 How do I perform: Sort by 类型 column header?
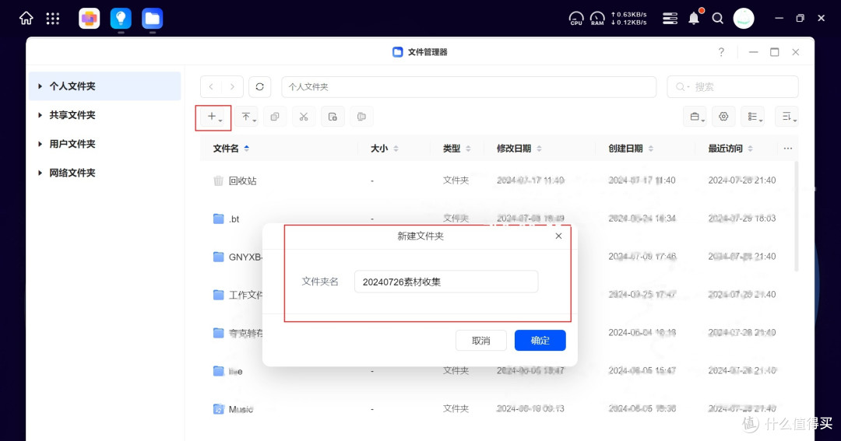point(456,149)
